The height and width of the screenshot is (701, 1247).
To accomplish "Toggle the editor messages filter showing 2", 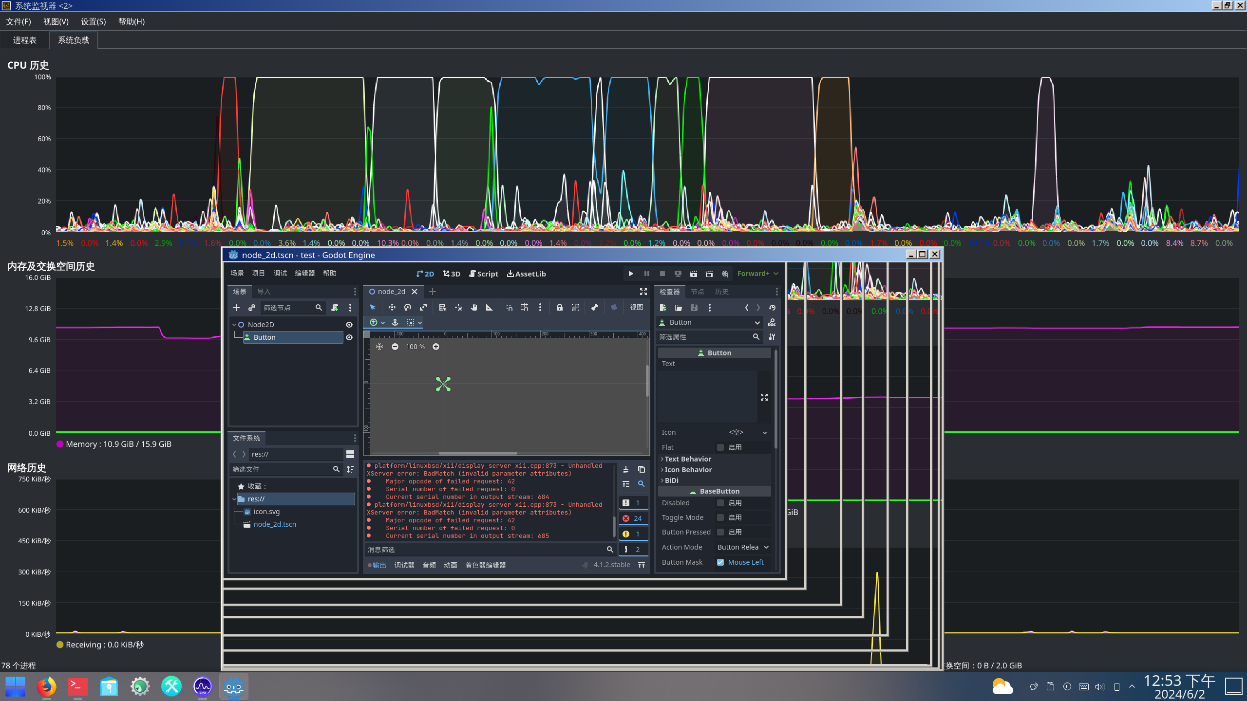I will [633, 550].
